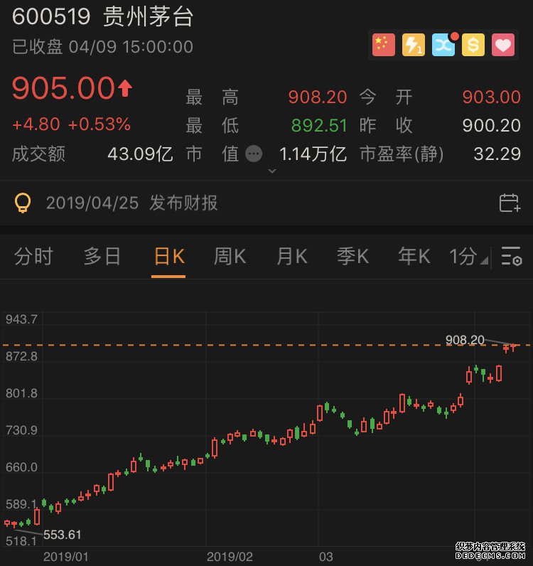Expand more quote details chevron
The image size is (533, 566).
click(272, 171)
